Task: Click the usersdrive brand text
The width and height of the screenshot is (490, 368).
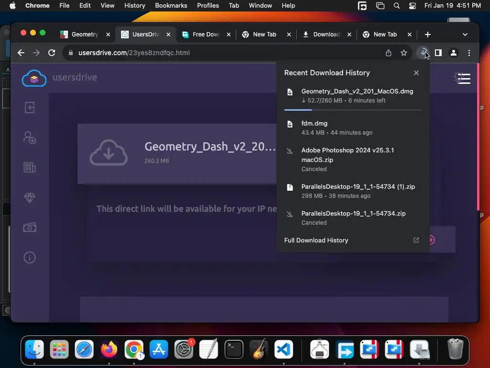Action: (75, 77)
